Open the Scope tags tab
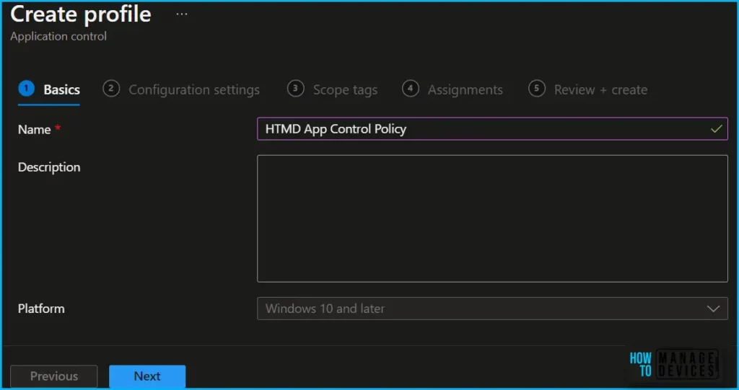This screenshot has height=390, width=739. [x=345, y=90]
